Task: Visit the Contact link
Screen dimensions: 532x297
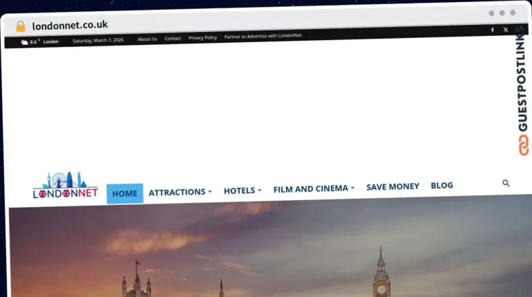Action: (172, 38)
